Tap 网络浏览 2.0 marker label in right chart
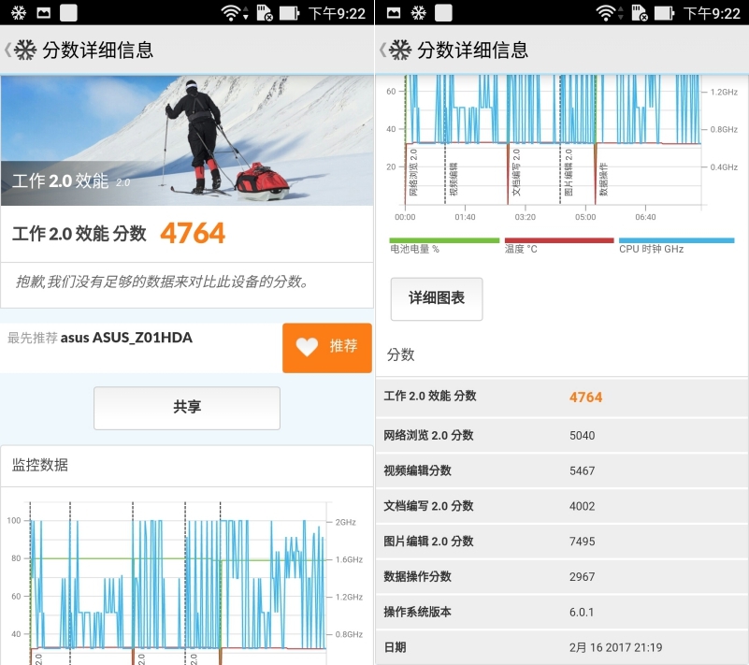This screenshot has width=749, height=665. click(x=413, y=172)
